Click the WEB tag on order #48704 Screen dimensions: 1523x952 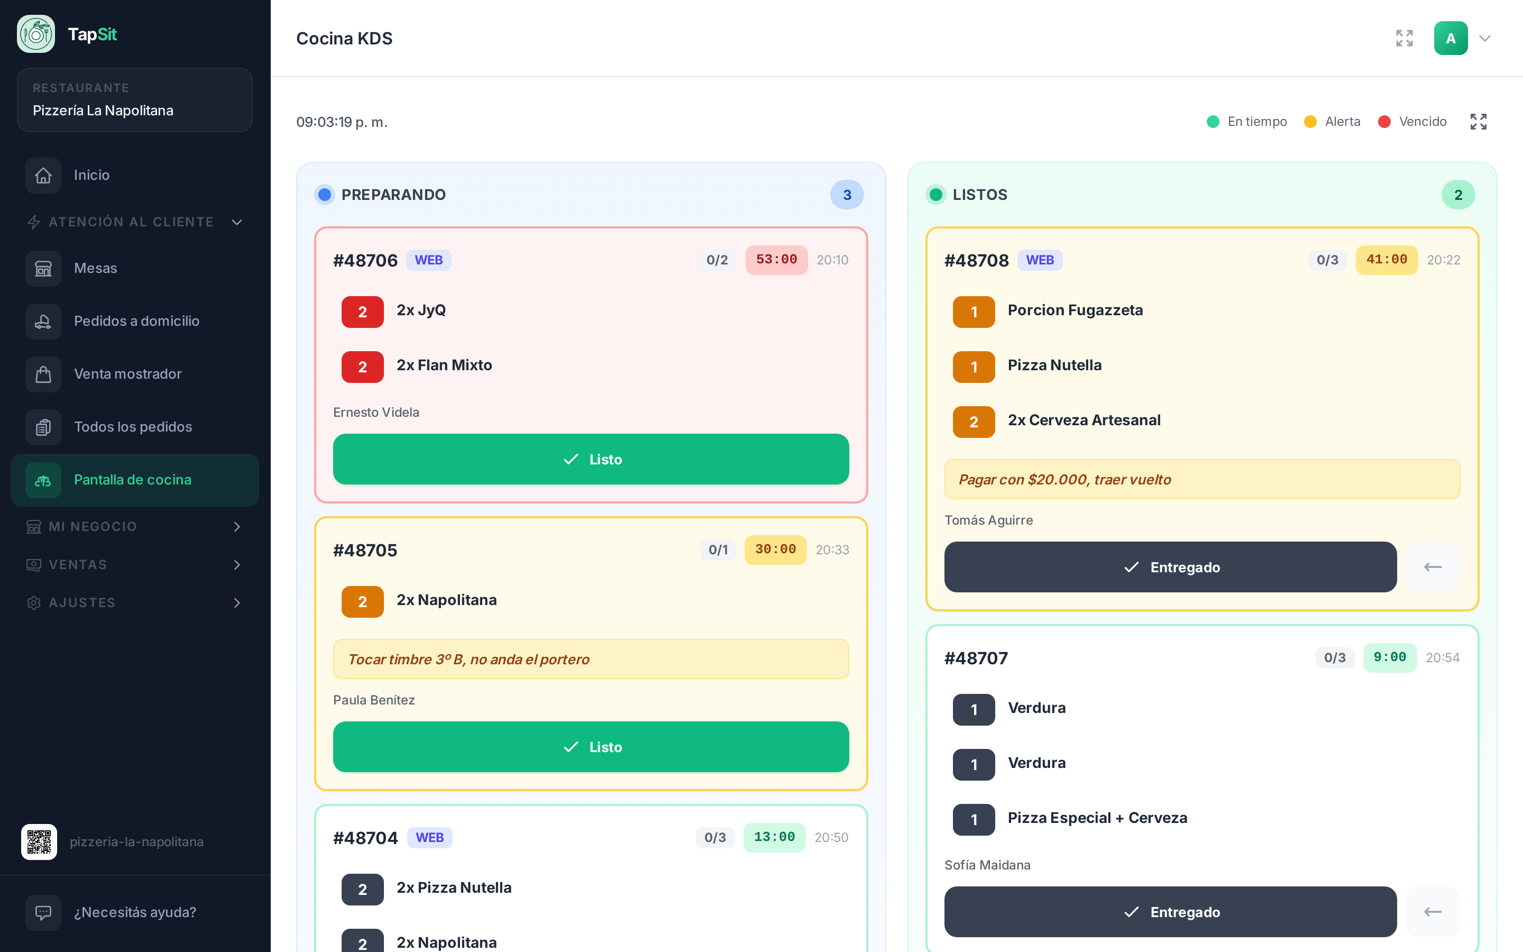tap(430, 837)
